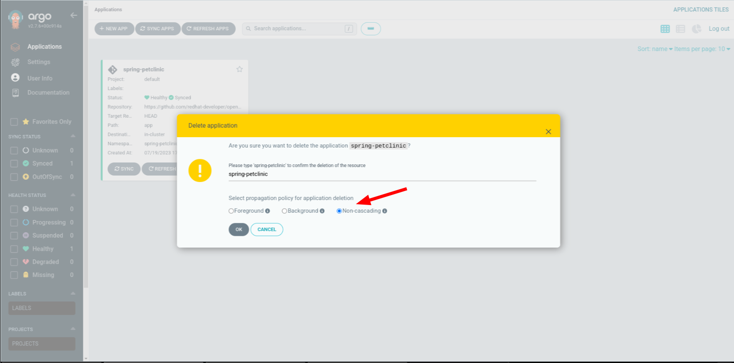The height and width of the screenshot is (363, 734).
Task: Click the Search applications field
Action: pyautogui.click(x=299, y=29)
